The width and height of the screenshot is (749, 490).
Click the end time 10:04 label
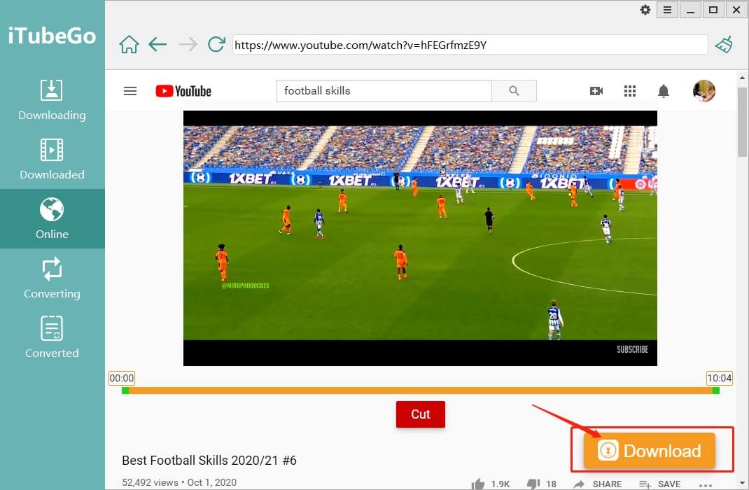click(x=720, y=378)
